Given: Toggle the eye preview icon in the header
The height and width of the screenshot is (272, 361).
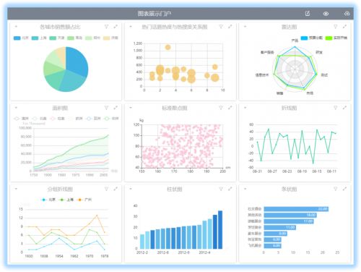Looking at the screenshot, I should (326, 14).
